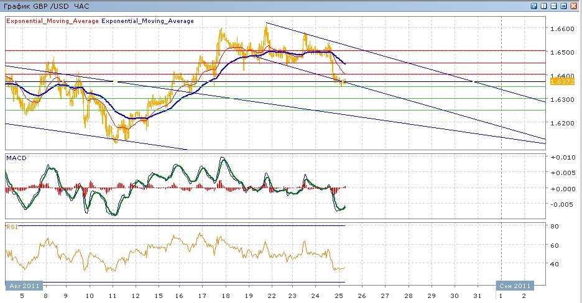Click date 25 on the time axis
Image resolution: width=582 pixels, height=303 pixels.
tap(339, 296)
